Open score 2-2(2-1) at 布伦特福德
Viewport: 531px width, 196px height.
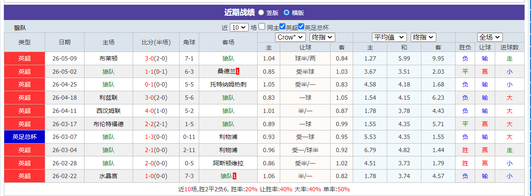click(x=156, y=124)
